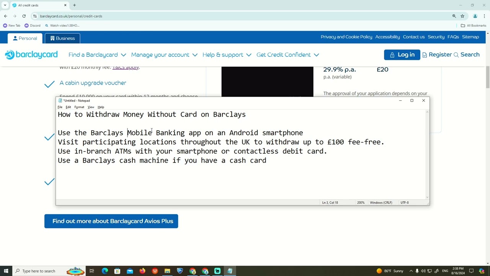Expand the Help & support menu

click(x=227, y=55)
